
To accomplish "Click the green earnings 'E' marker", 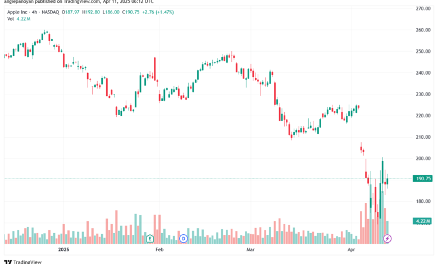I will pyautogui.click(x=150, y=239).
